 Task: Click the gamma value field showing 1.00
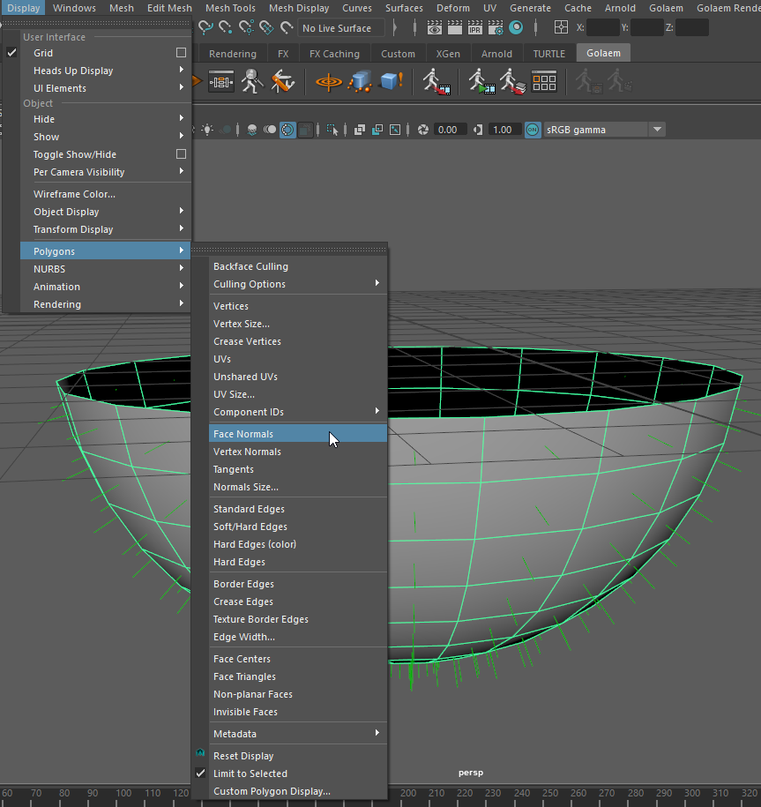tap(502, 130)
